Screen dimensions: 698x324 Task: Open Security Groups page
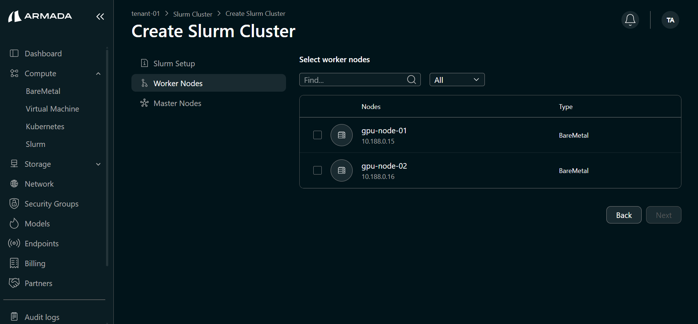[x=52, y=204]
